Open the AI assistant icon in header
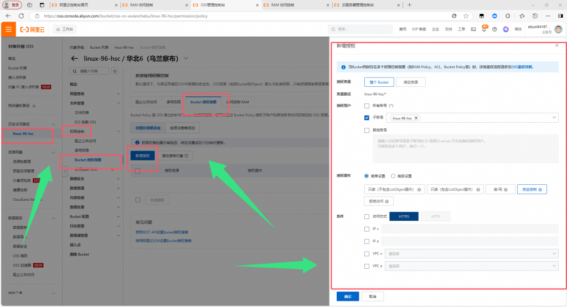This screenshot has width=567, height=307. click(x=506, y=29)
